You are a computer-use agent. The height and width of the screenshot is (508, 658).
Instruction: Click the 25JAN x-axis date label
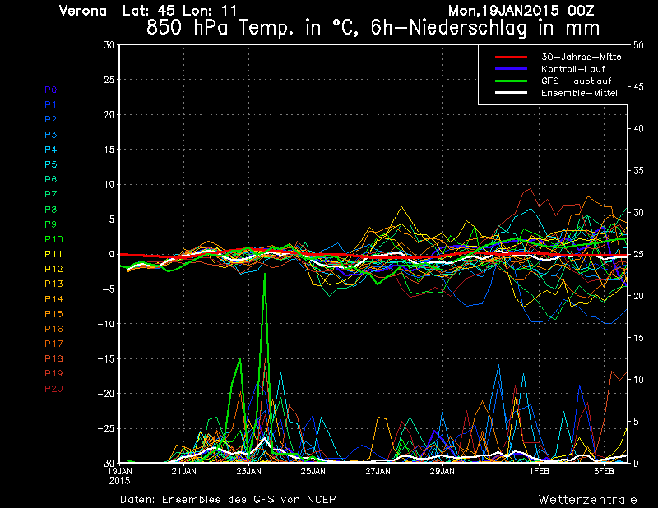click(x=313, y=471)
